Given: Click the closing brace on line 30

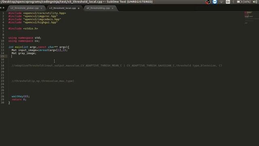Looking at the screenshot, I should (9, 103).
